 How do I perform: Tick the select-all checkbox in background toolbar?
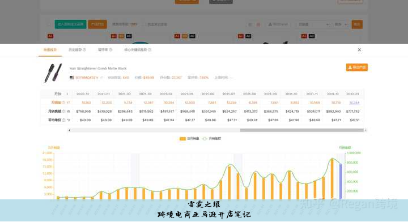tap(48, 24)
